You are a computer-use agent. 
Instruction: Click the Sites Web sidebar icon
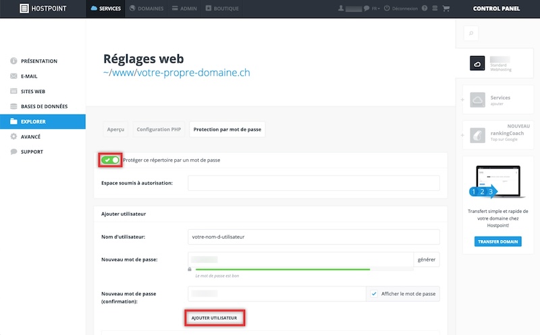point(13,91)
